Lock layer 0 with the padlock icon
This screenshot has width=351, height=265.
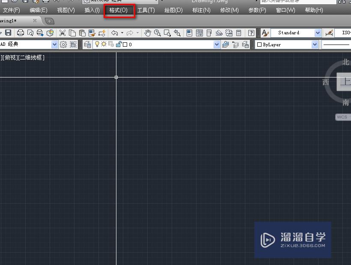(x=118, y=44)
